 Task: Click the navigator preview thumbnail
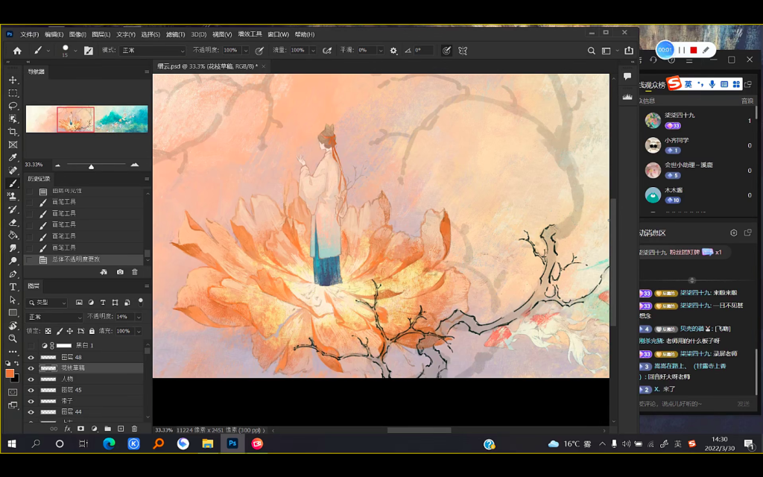click(86, 119)
